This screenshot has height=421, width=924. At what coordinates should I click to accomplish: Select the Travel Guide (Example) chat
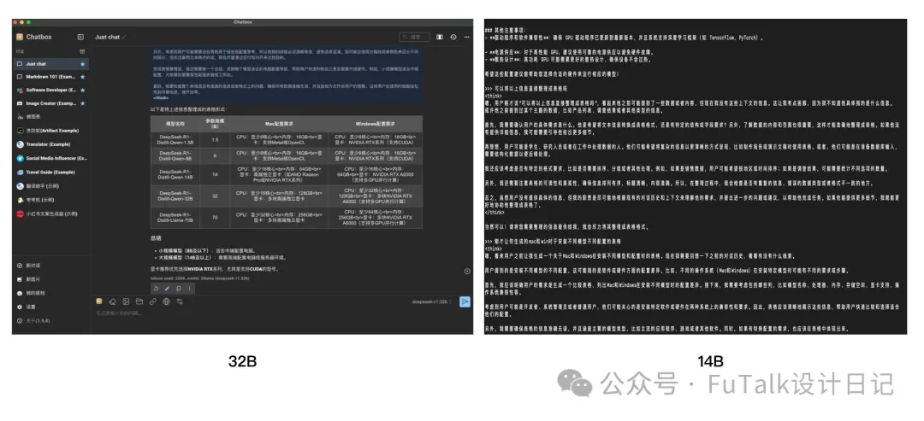[x=52, y=172]
